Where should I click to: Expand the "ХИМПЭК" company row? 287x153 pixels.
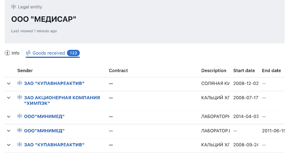9,98
